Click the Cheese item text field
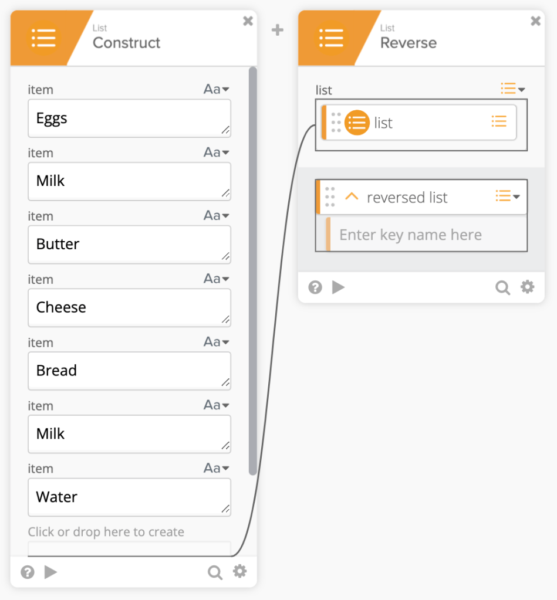The width and height of the screenshot is (557, 600). pyautogui.click(x=129, y=307)
